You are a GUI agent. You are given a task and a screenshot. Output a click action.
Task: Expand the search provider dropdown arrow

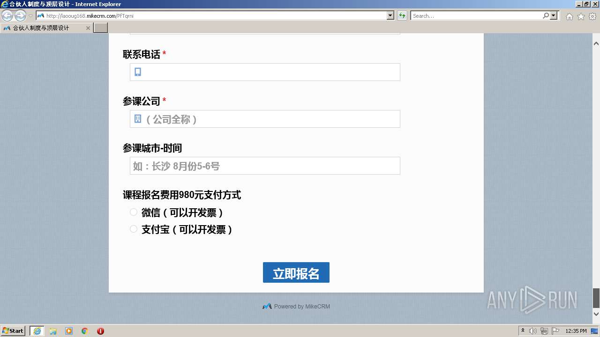click(554, 16)
